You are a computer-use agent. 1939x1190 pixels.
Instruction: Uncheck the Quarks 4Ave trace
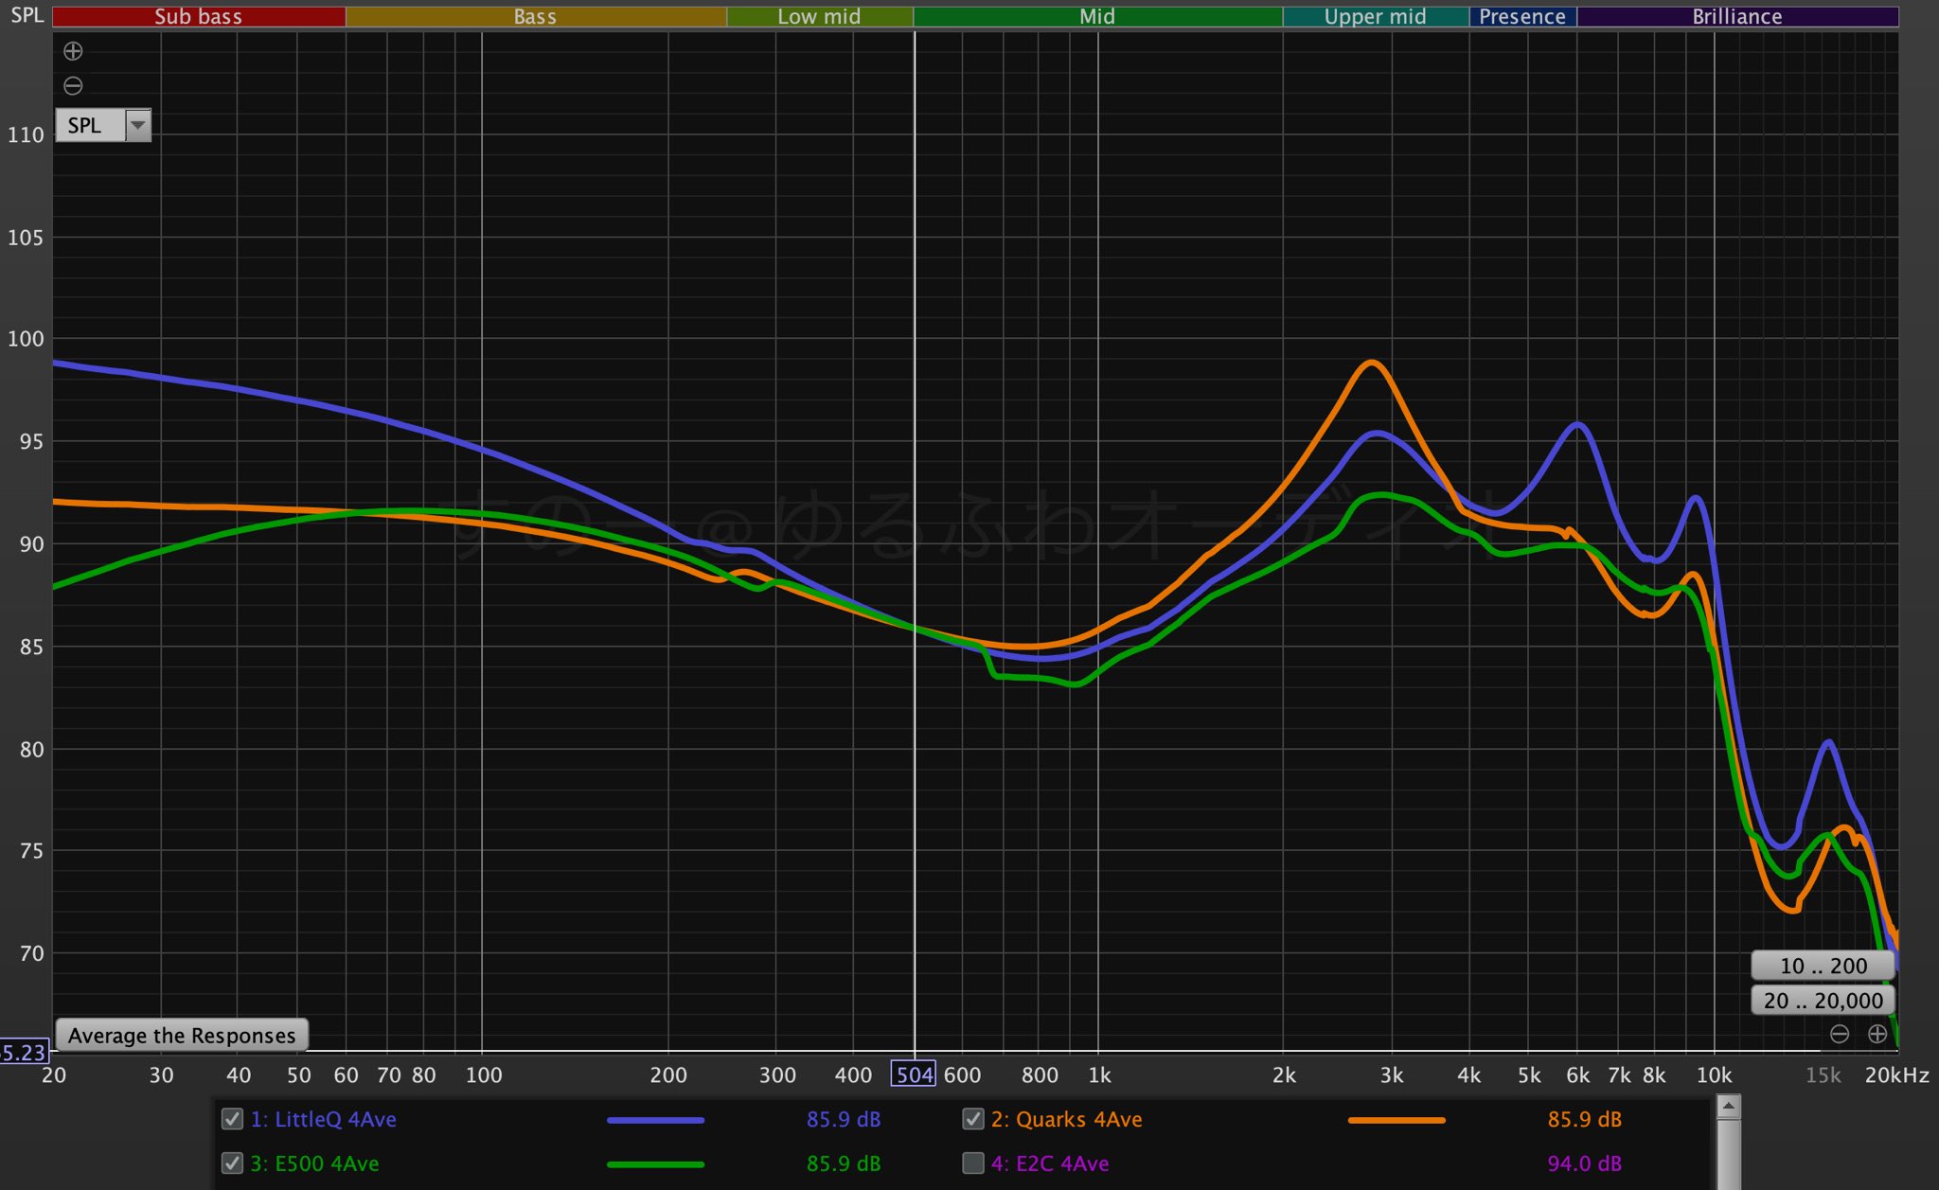pos(972,1119)
